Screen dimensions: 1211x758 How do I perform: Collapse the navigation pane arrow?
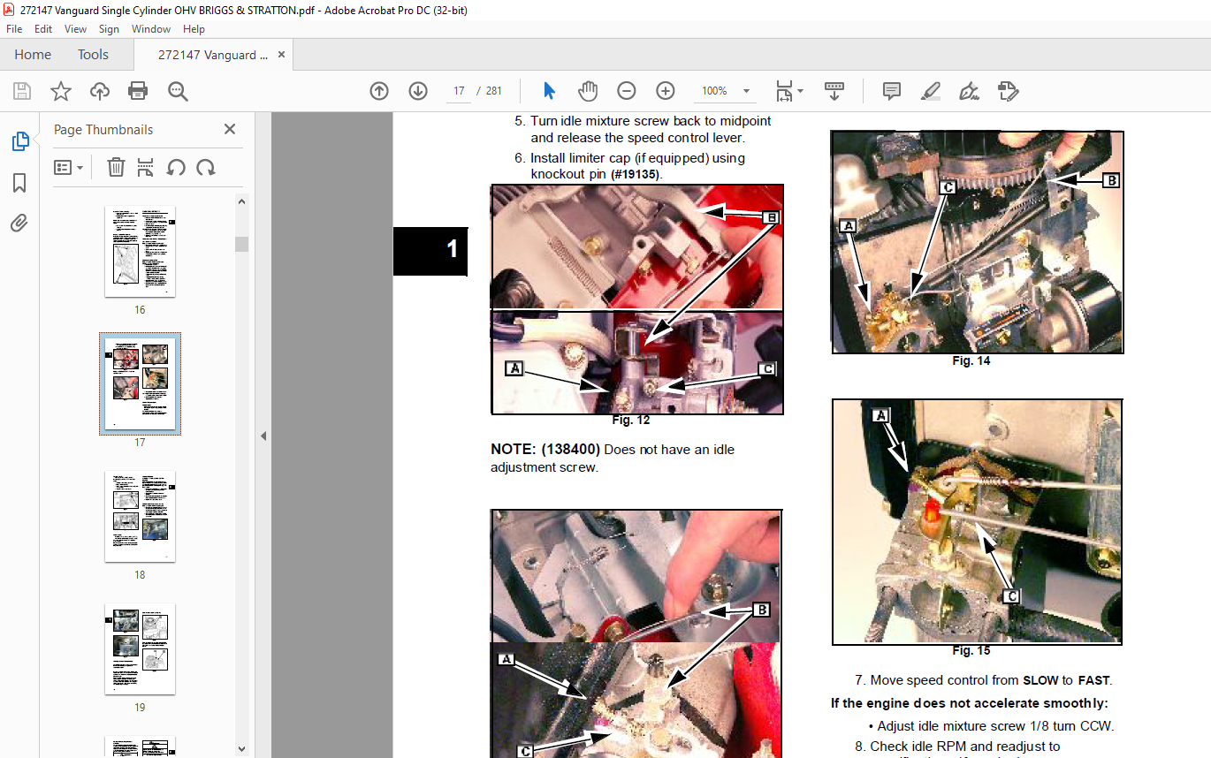[263, 436]
